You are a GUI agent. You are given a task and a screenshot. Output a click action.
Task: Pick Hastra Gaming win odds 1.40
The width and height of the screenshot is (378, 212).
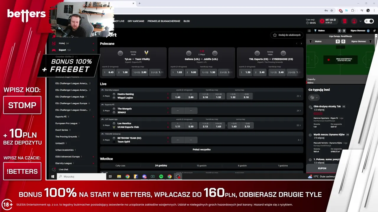tap(177, 96)
